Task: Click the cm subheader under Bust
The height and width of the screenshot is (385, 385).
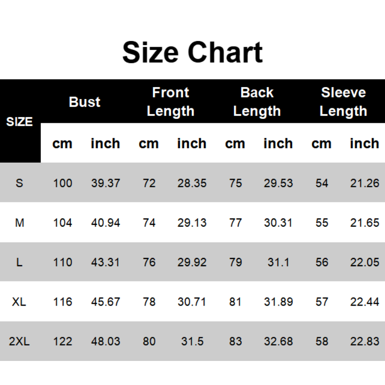Action: pyautogui.click(x=62, y=143)
